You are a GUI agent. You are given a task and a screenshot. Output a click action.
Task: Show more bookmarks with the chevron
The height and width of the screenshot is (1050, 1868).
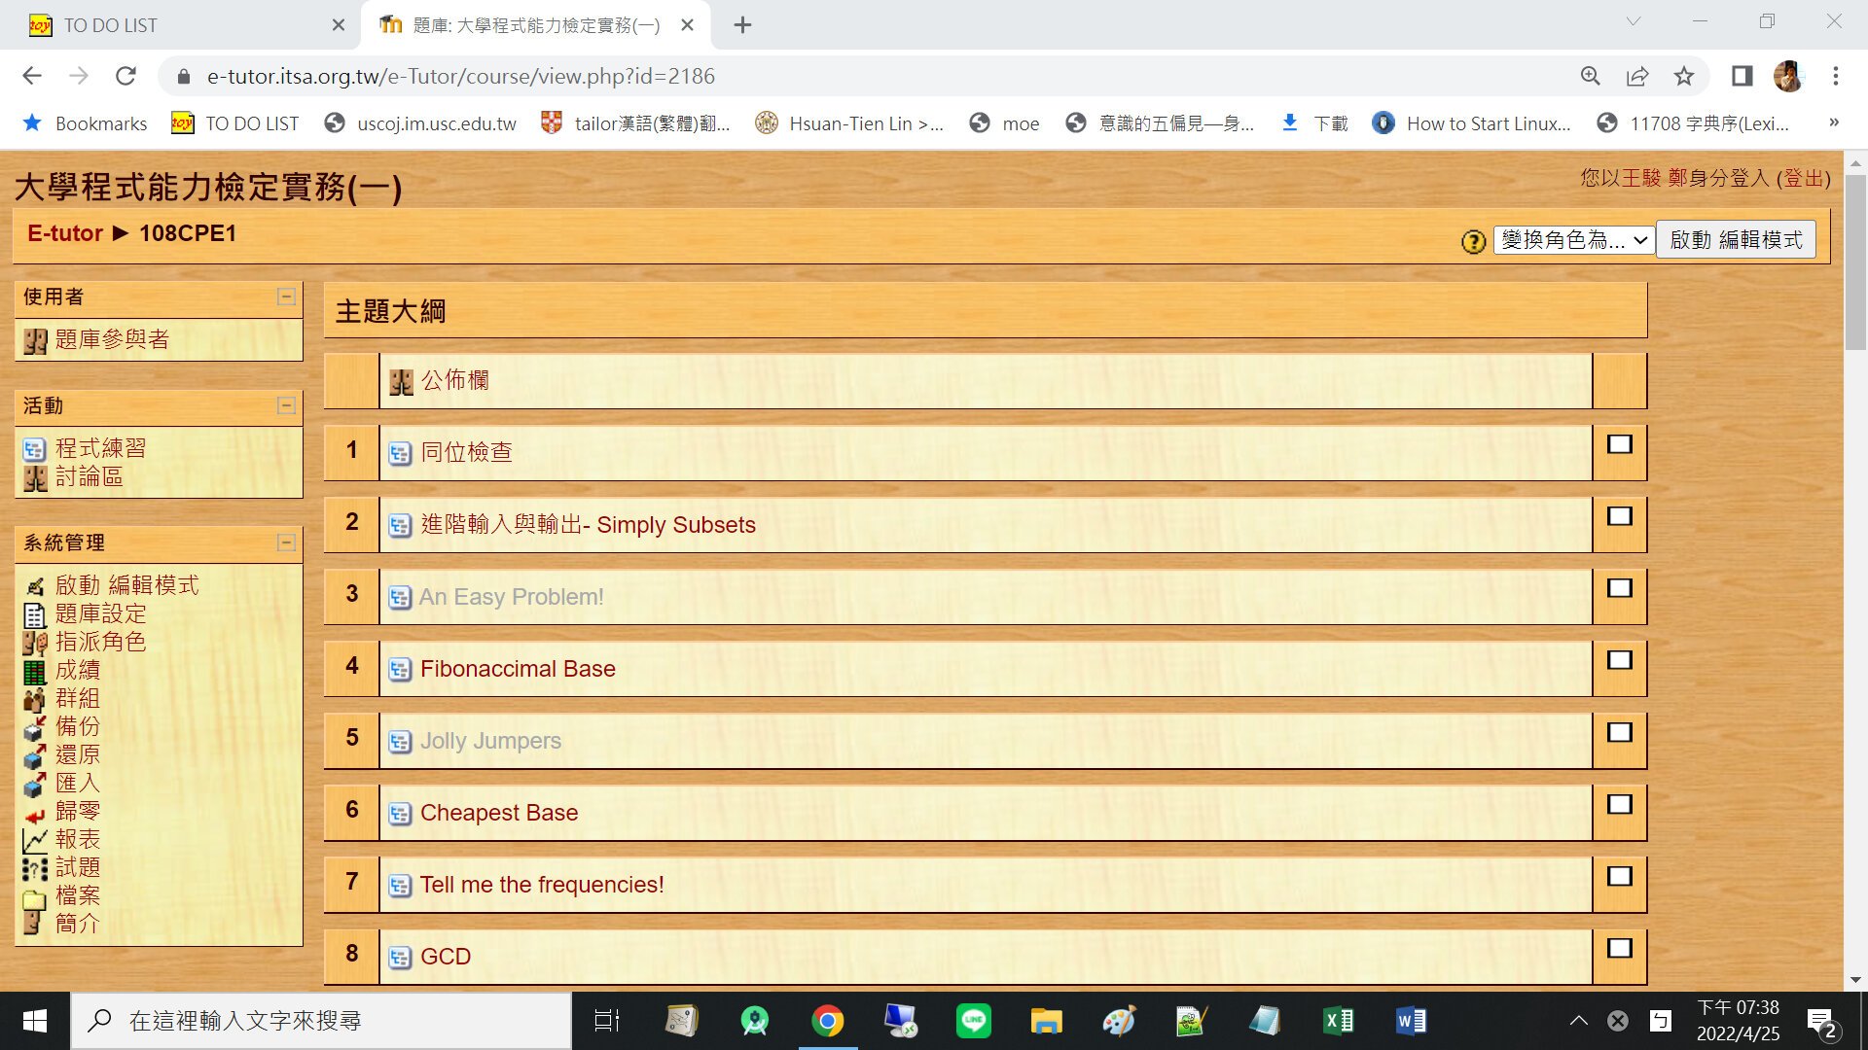tap(1834, 122)
